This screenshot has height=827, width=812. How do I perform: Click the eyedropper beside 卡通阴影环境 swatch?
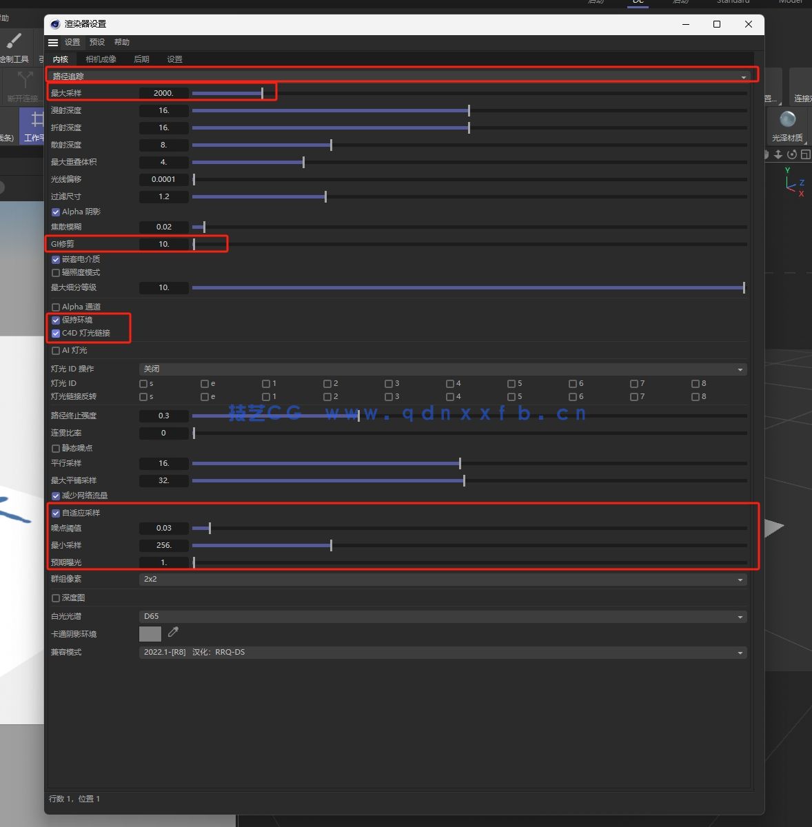173,632
